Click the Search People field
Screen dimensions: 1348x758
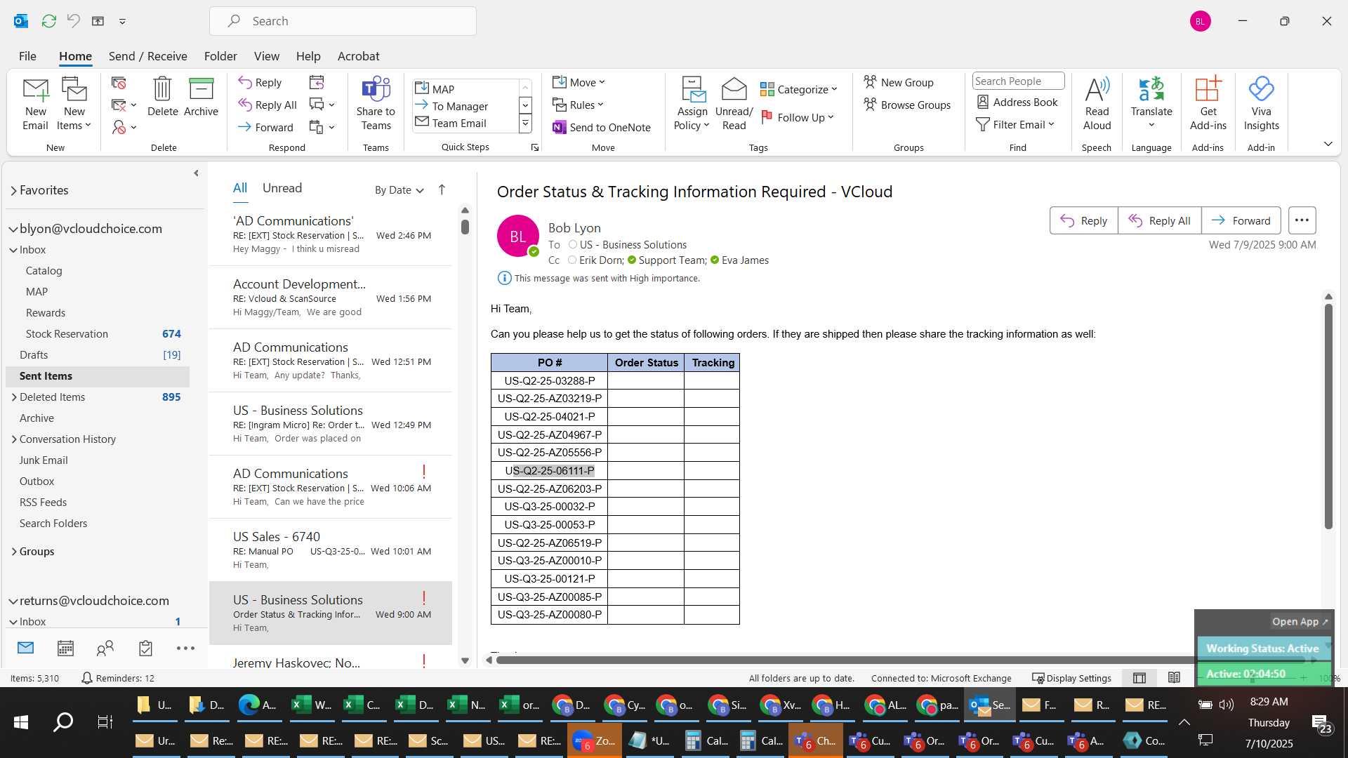coord(1018,81)
